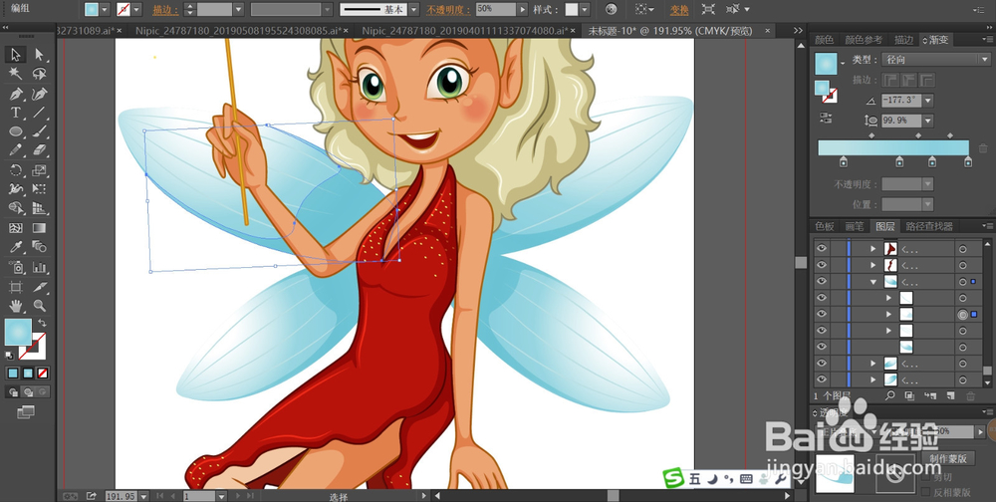Image resolution: width=996 pixels, height=502 pixels.
Task: Open the gradient 类型 dropdown showing 径向
Action: pyautogui.click(x=936, y=59)
